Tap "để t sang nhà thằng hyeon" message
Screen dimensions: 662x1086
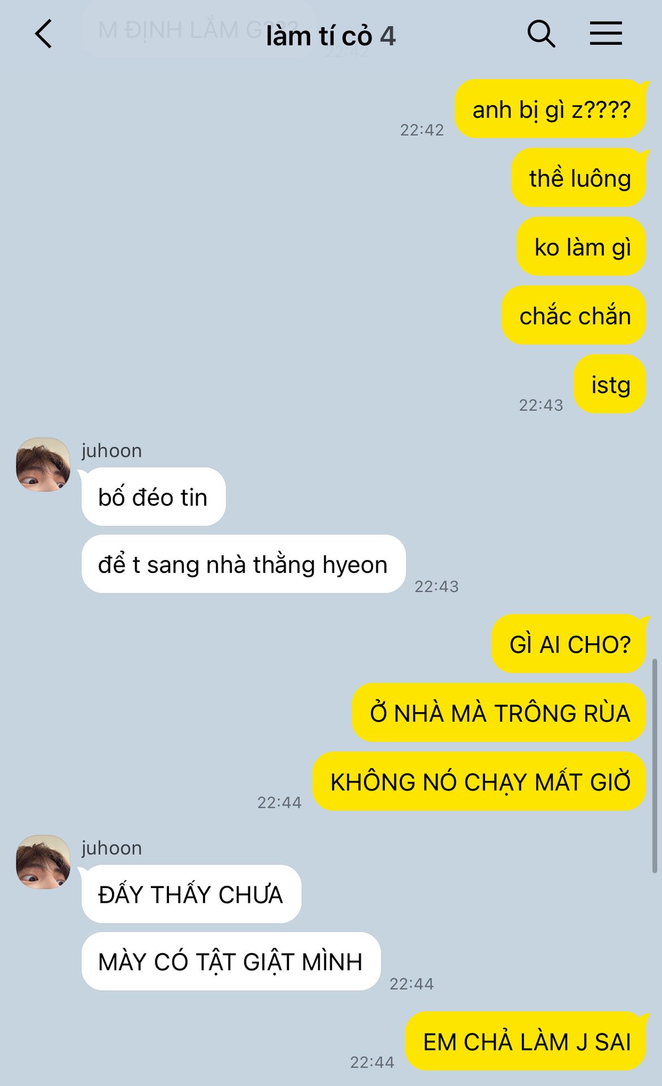244,564
